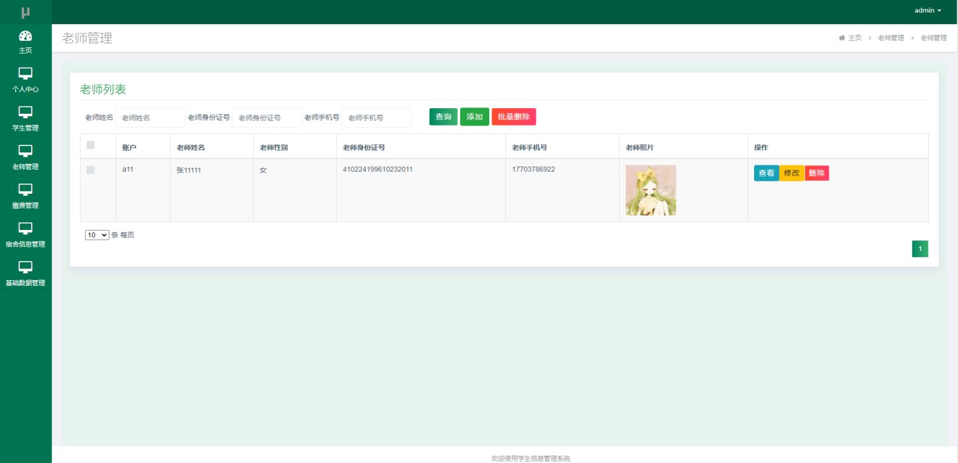This screenshot has height=463, width=958.
Task: Focus the 老师姓名 search input field
Action: (x=150, y=117)
